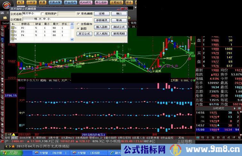
Task: Click the star icon in bottom bar
Action: coord(13,146)
